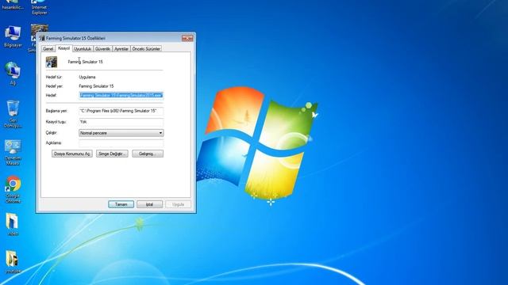Cancel with the İptal button

(149, 204)
